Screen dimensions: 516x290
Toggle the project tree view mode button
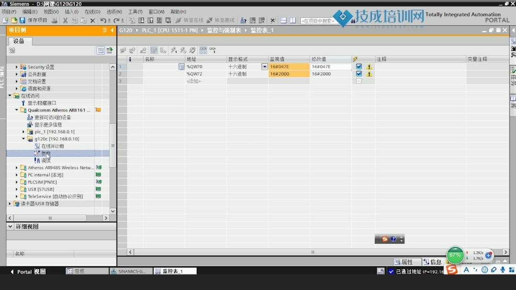(x=100, y=50)
